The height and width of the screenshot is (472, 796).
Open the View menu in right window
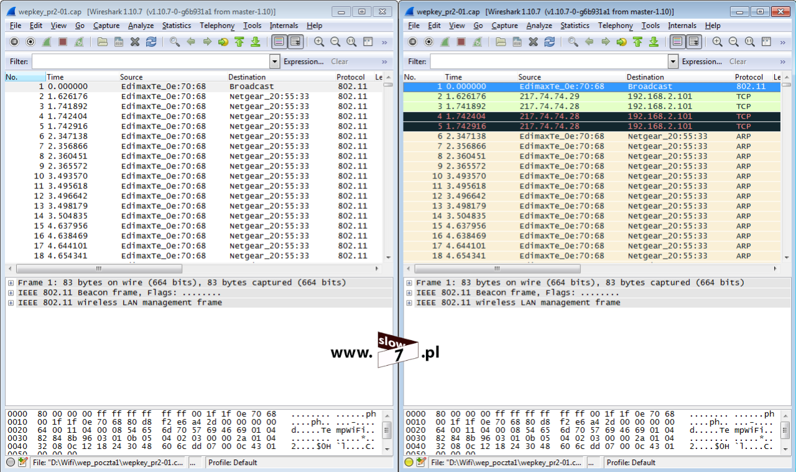click(x=457, y=25)
